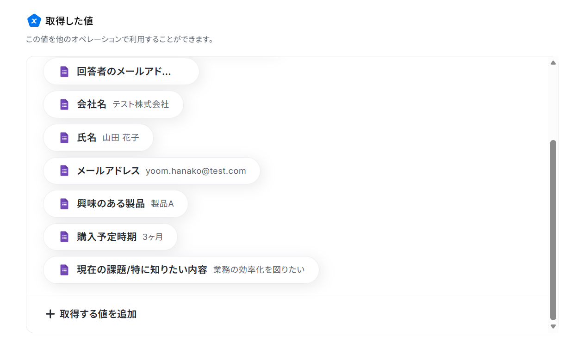Click the gray vertical scrollbar thumb
Image resolution: width=584 pixels, height=354 pixels.
point(553,230)
